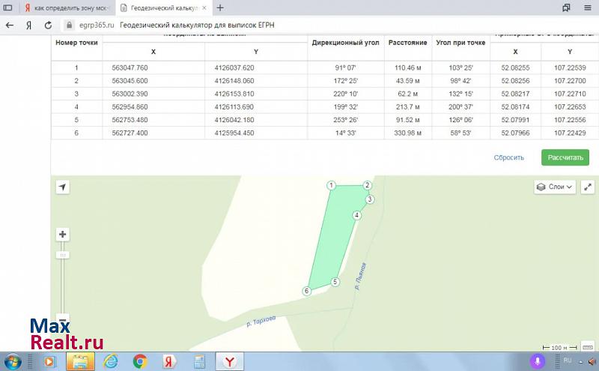The width and height of the screenshot is (599, 371).
Task: Open Google Chrome from the taskbar
Action: pyautogui.click(x=139, y=361)
